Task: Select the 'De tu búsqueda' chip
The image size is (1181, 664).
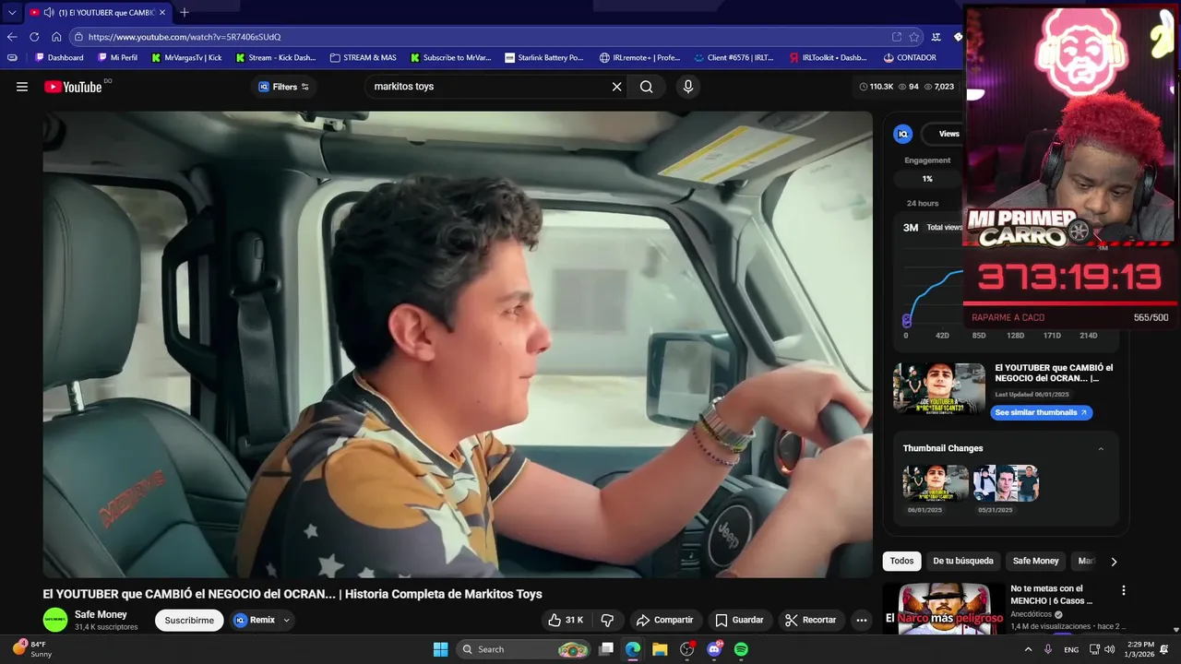Action: 963,561
